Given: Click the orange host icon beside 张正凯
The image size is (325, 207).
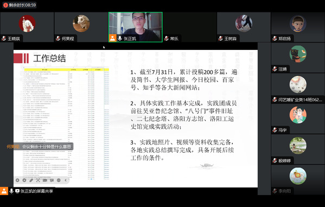Looking at the screenshot, I should [x=112, y=38].
